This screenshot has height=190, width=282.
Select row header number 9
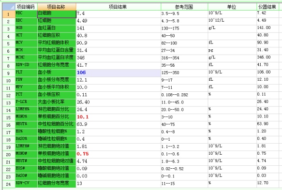(x=9, y=73)
